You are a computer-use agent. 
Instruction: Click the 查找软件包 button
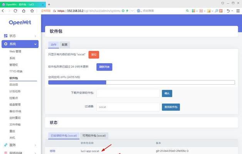171,107
